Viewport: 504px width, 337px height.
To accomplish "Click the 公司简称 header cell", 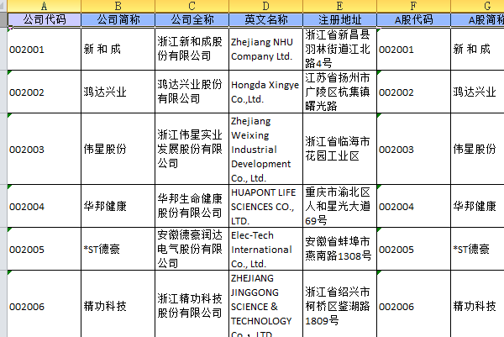I will [118, 19].
